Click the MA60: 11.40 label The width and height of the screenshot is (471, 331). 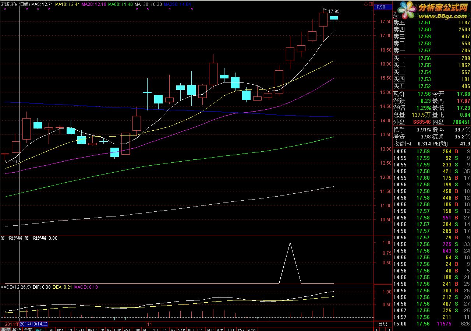coord(120,4)
